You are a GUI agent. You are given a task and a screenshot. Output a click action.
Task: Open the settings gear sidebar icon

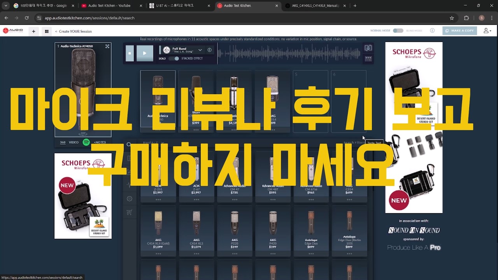129,199
